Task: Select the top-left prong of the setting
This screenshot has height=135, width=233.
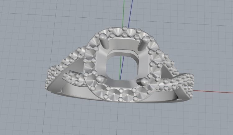Action: coord(104,41)
